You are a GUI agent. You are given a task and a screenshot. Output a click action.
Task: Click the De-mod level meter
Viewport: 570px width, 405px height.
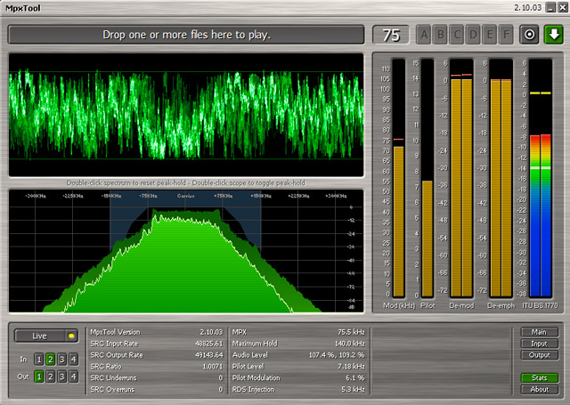pos(461,178)
